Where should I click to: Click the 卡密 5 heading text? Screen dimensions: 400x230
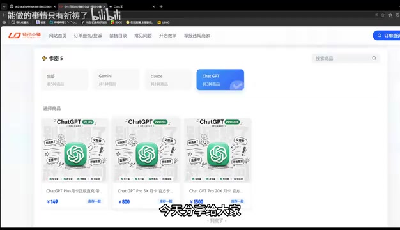(56, 58)
